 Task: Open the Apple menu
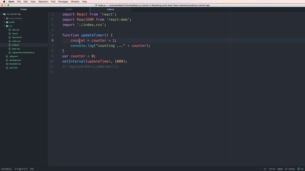(4, 1)
